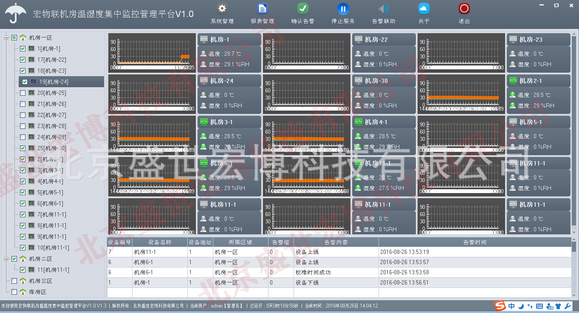
Task: Sort by 设备名称 column header
Action: coord(160,242)
